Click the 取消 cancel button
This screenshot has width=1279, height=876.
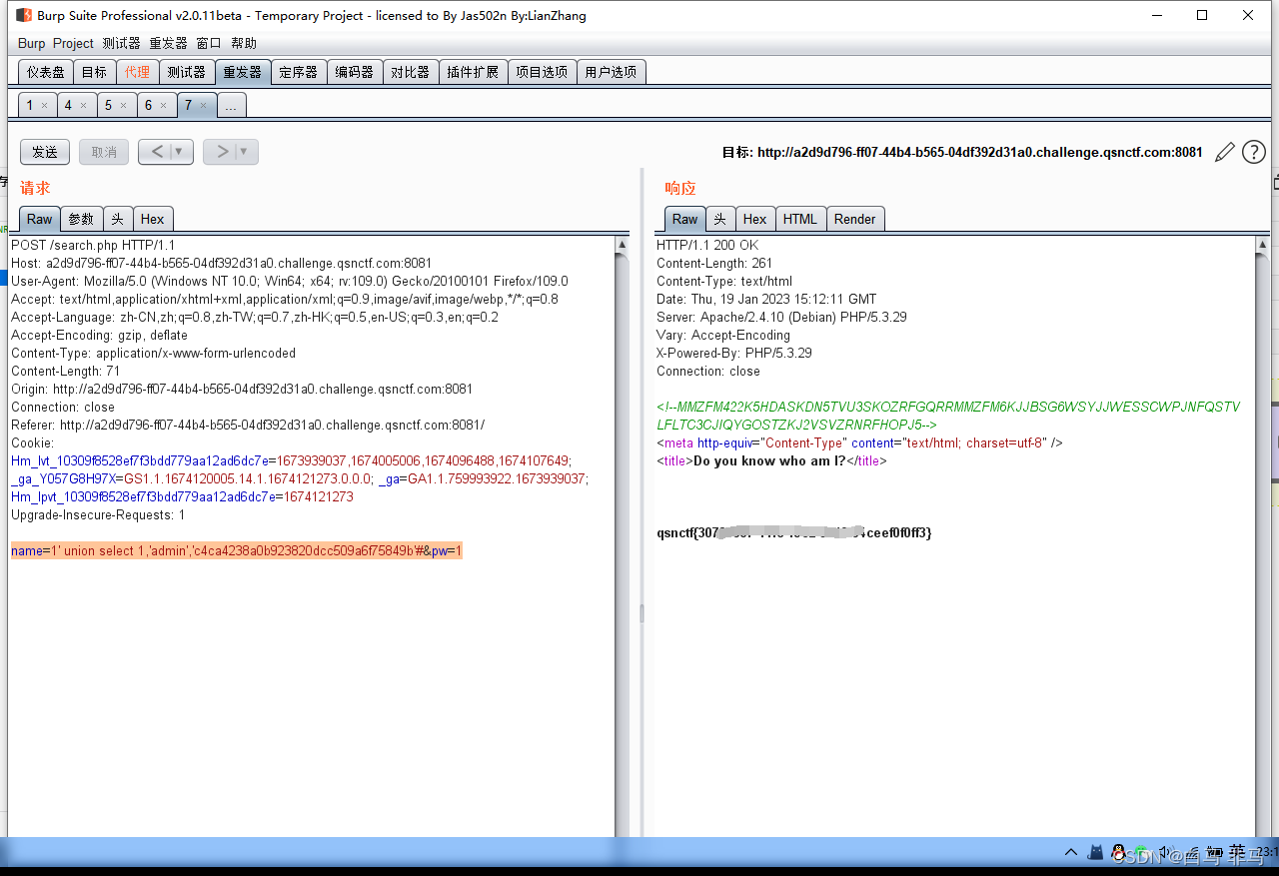(104, 152)
